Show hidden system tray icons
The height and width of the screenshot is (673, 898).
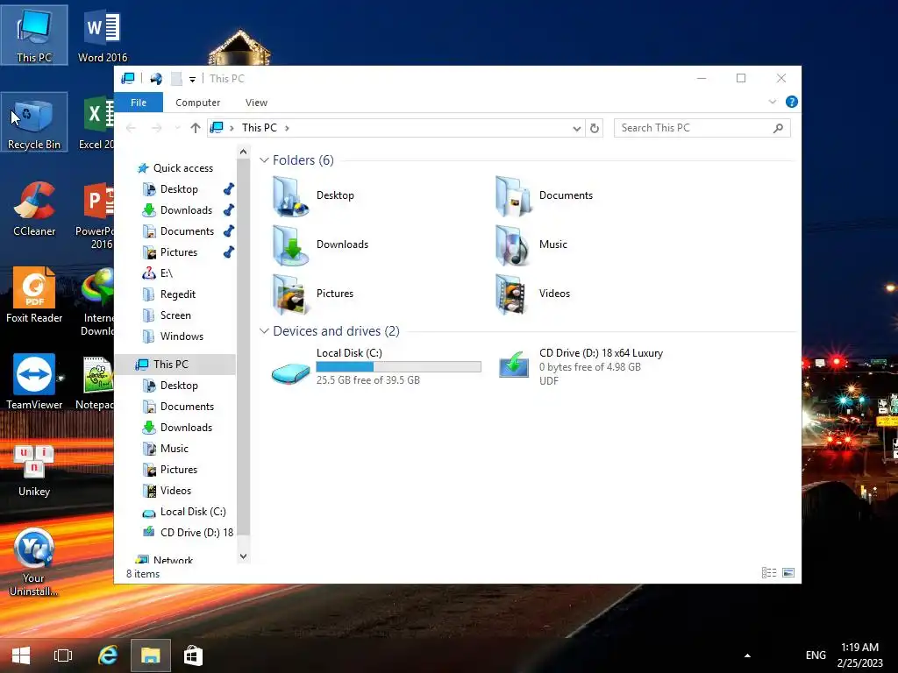click(747, 655)
